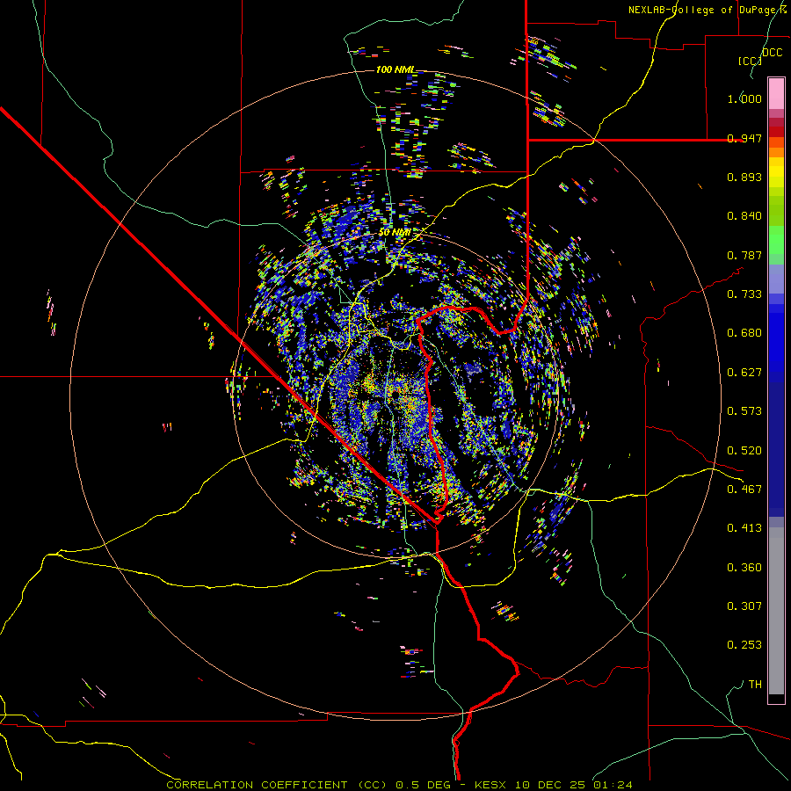Click the 0.840 color scale value
791x791 pixels.
(x=744, y=216)
